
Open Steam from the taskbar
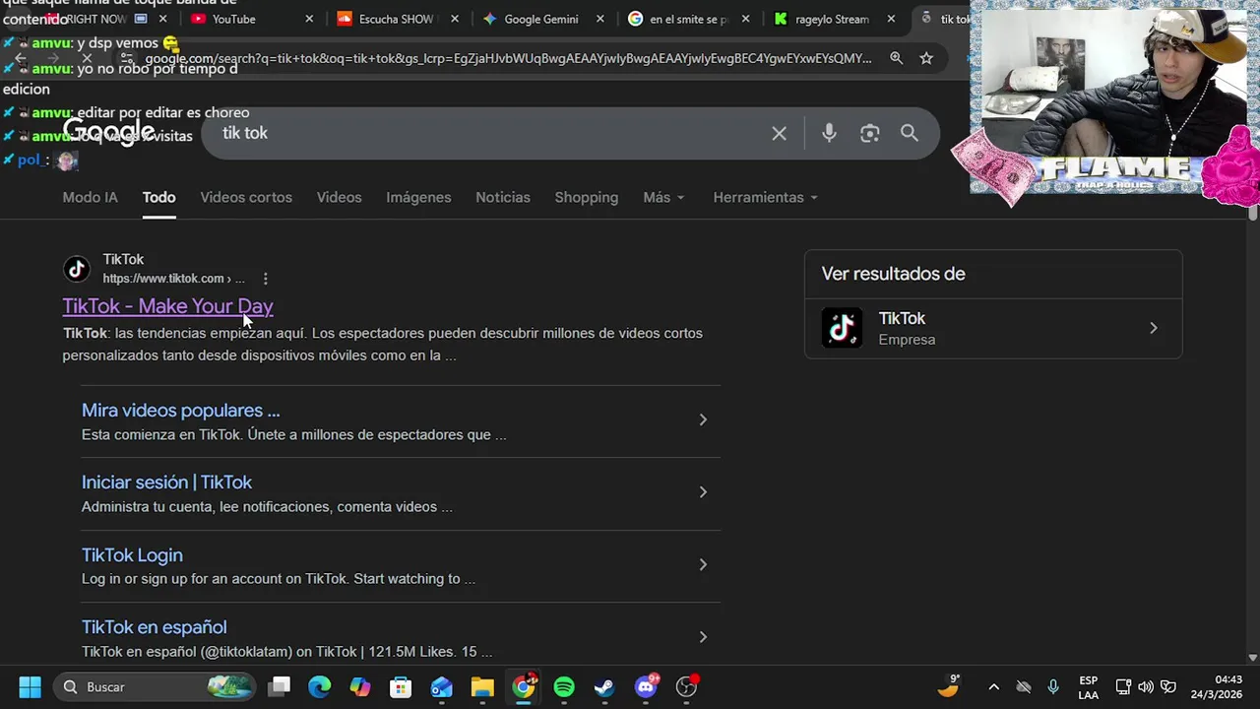(x=604, y=686)
